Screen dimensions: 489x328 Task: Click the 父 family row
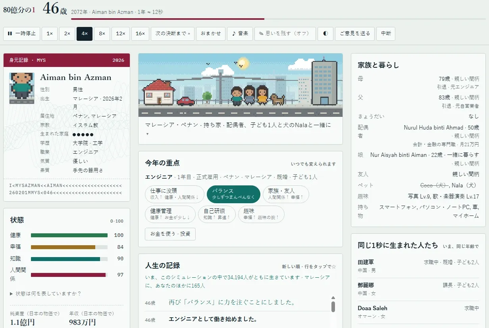(418, 101)
